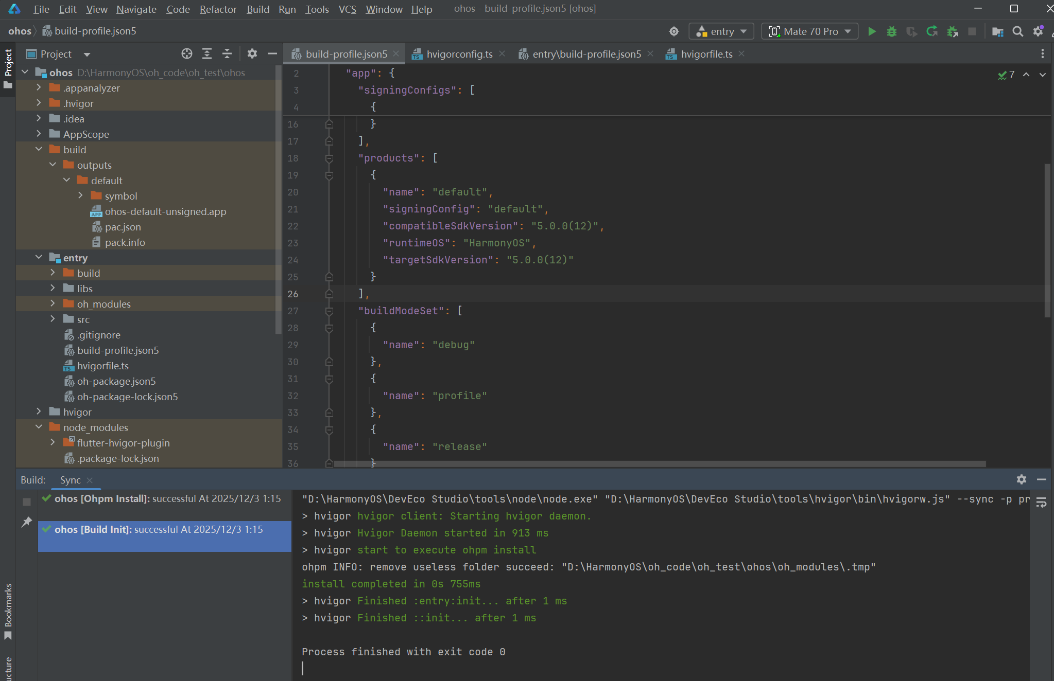The height and width of the screenshot is (681, 1054).
Task: Toggle fold marker at products line 18
Action: tap(330, 158)
